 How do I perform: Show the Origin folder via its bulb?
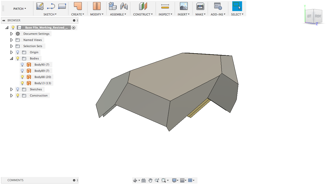click(x=18, y=52)
